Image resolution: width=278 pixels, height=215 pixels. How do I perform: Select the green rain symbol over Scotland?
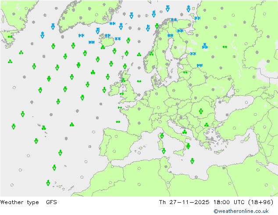[x=123, y=80]
